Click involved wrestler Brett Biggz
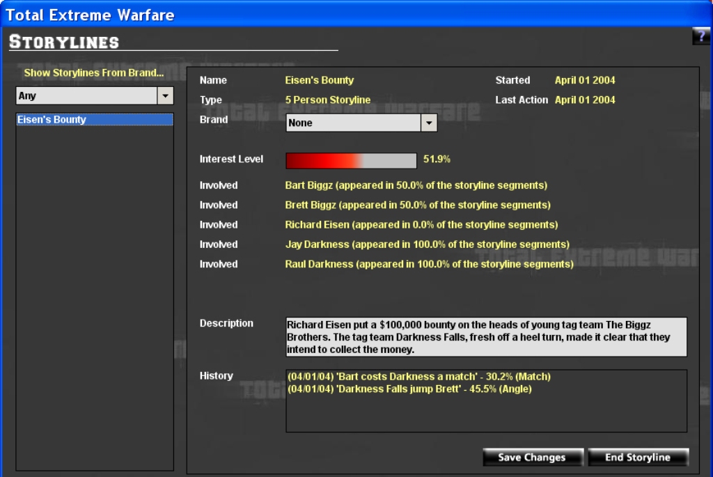713x477 pixels. tap(417, 205)
